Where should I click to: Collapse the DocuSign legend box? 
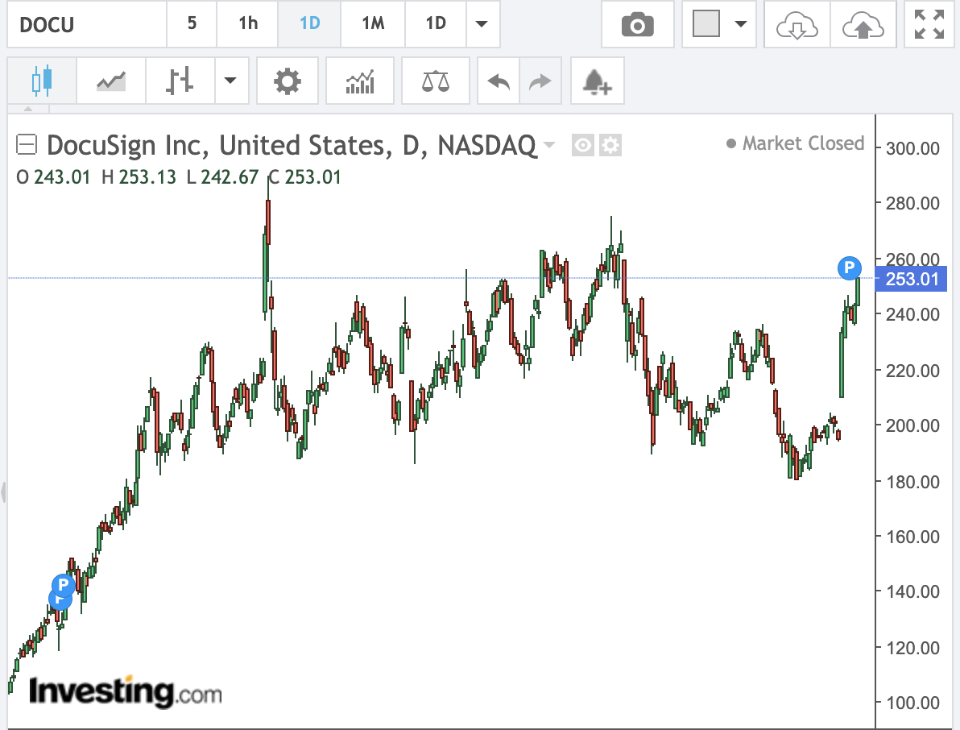click(x=27, y=145)
